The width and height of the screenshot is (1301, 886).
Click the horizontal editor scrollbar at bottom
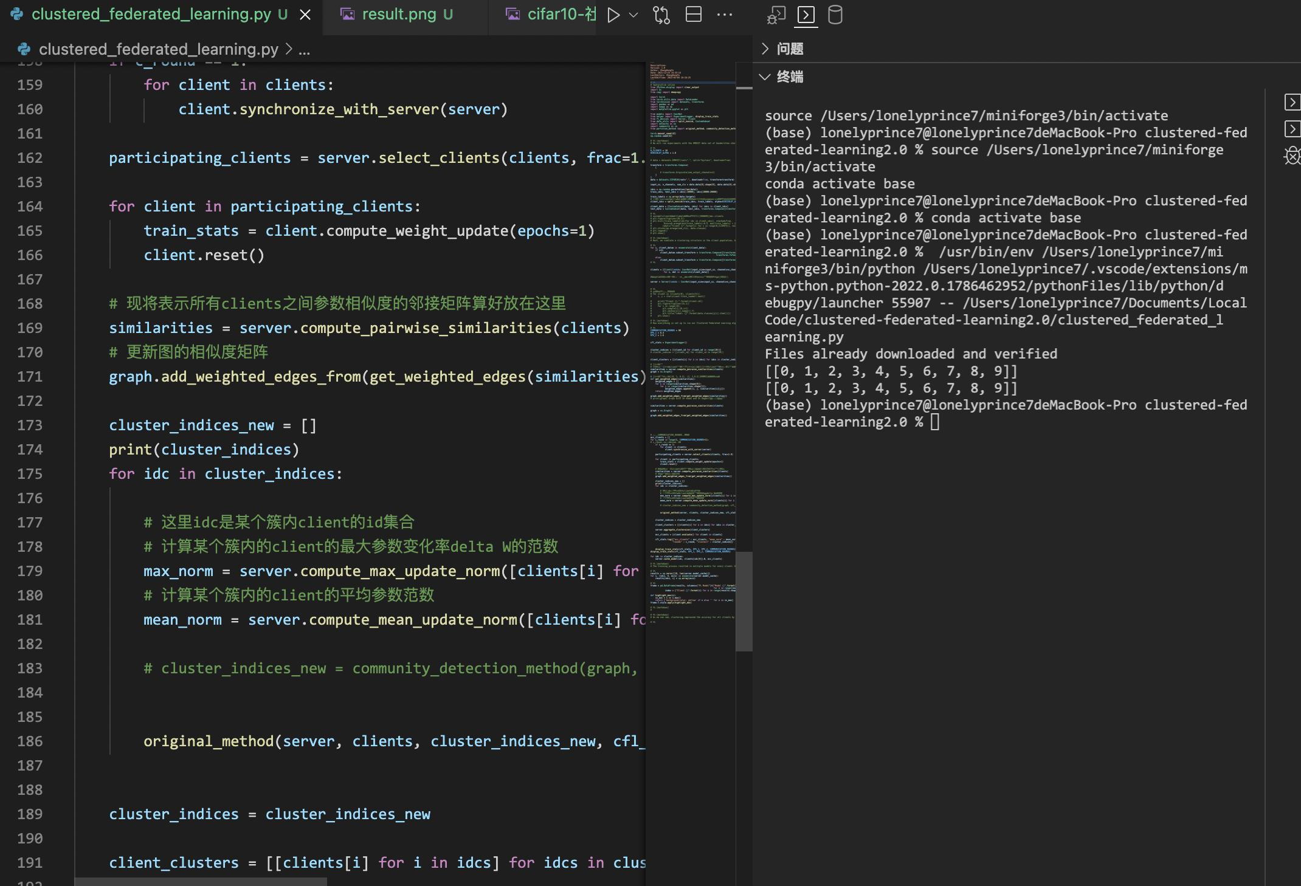[x=201, y=882]
